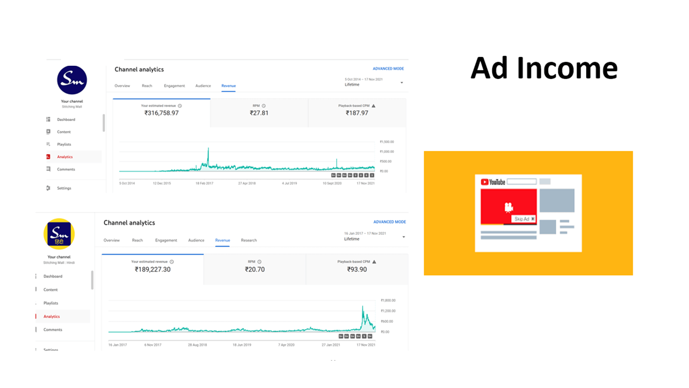689x388 pixels.
Task: Click the Stitching Mall Hindi channel avatar
Action: click(x=59, y=234)
